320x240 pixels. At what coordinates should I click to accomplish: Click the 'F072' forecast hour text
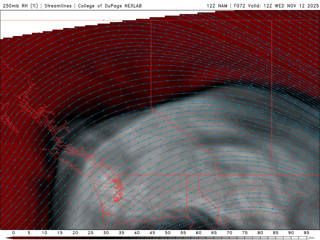(239, 6)
